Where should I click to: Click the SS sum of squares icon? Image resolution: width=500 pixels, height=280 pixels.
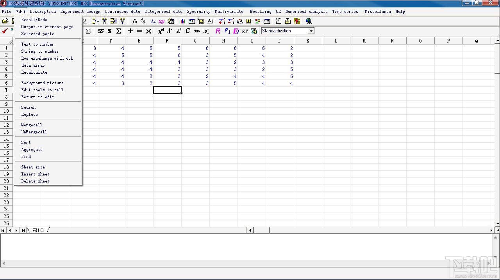point(101,31)
